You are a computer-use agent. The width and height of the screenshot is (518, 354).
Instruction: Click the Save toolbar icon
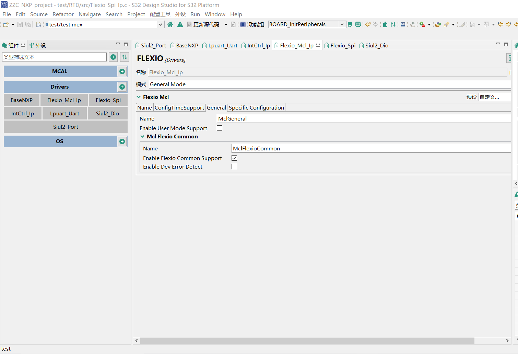(20, 24)
